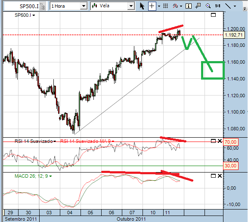248x222 pixels.
Task: Click the Outubro 2011 month label
Action: click(131, 219)
